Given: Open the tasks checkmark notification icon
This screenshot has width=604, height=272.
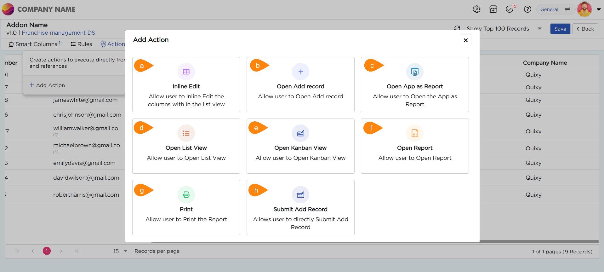Looking at the screenshot, I should 510,9.
